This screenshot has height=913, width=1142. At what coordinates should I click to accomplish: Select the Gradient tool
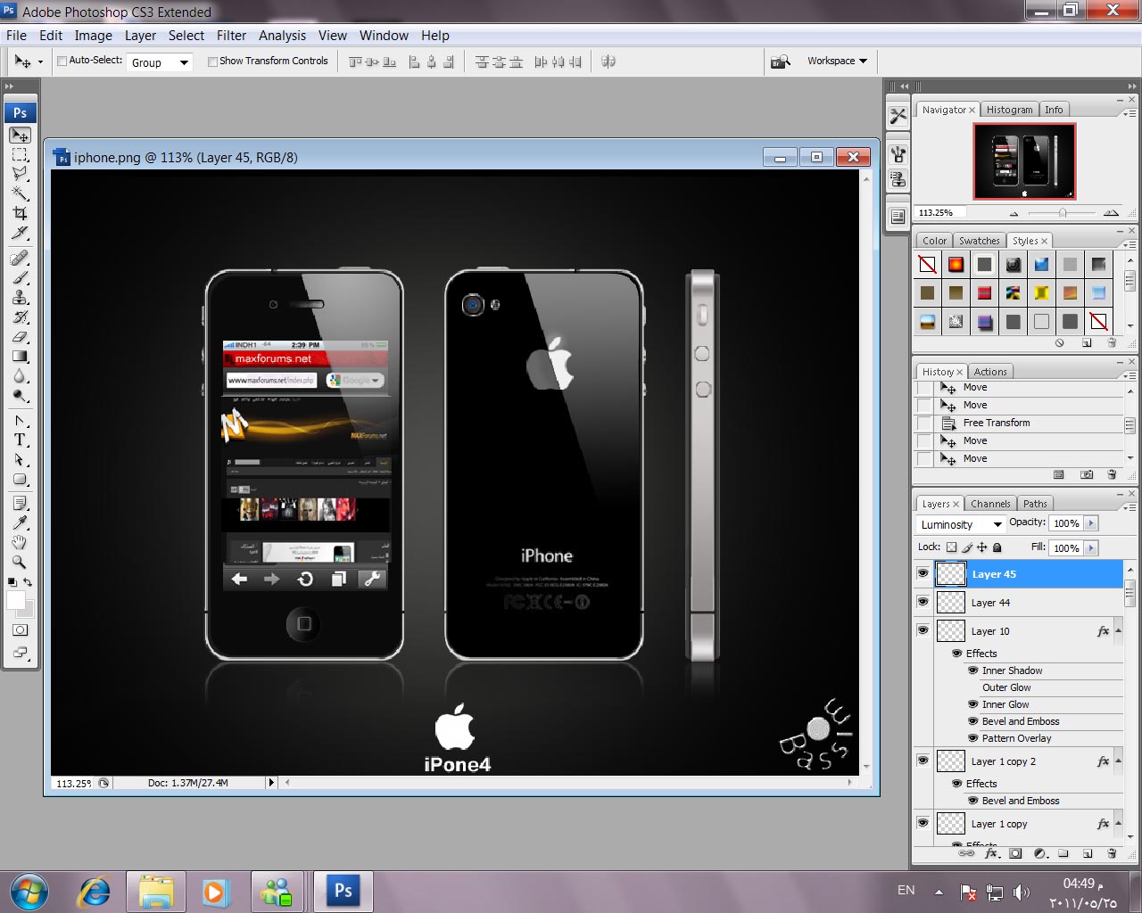(20, 357)
